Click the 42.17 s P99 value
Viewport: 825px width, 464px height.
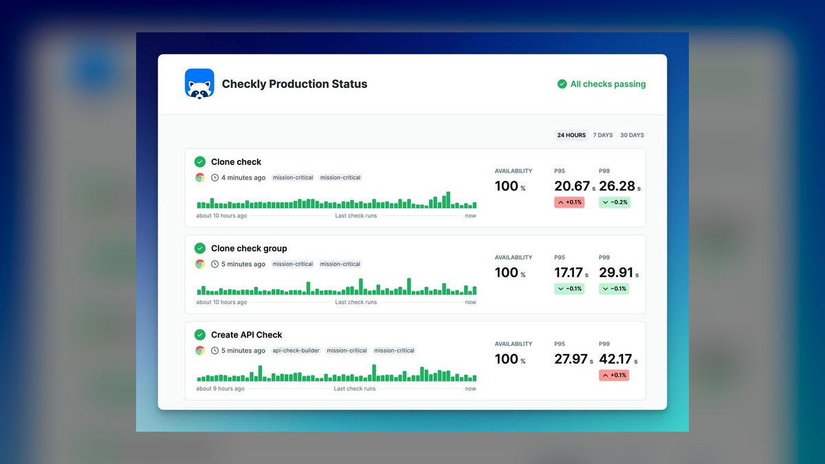[618, 359]
